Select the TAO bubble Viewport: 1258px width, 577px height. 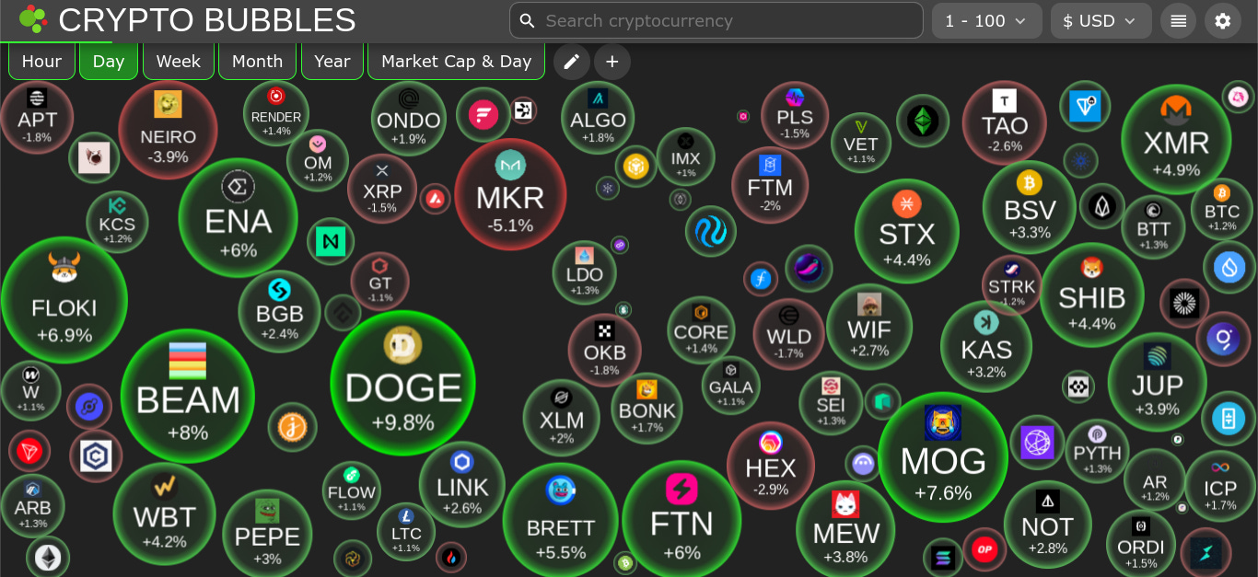tap(1005, 123)
